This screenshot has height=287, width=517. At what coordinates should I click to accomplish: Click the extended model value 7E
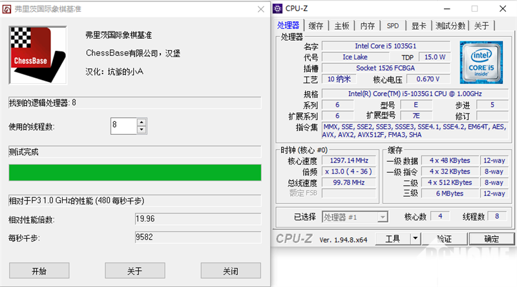point(416,116)
